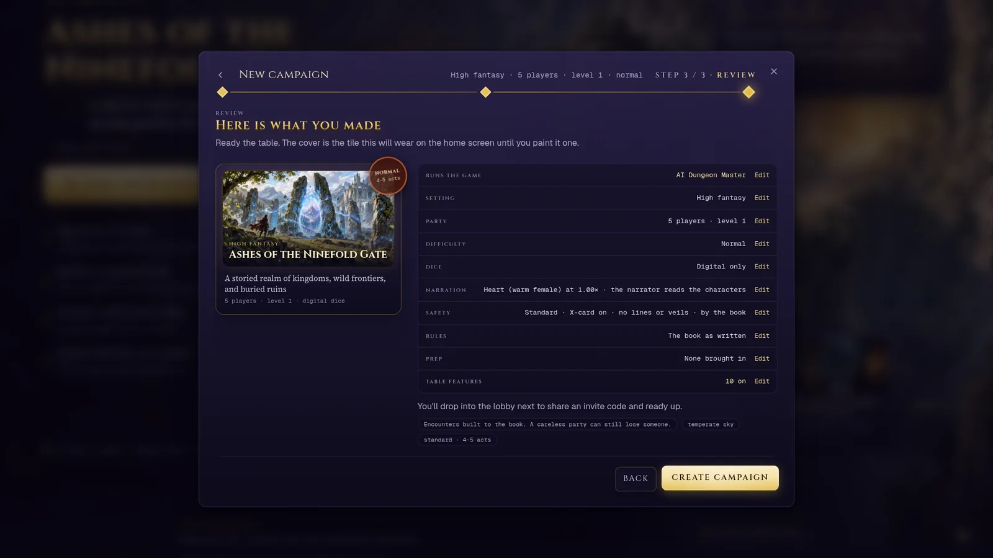Click the 'Heart (warm female) at 1.00×' narration value
Screen dimensions: 993x558
pyautogui.click(x=541, y=290)
